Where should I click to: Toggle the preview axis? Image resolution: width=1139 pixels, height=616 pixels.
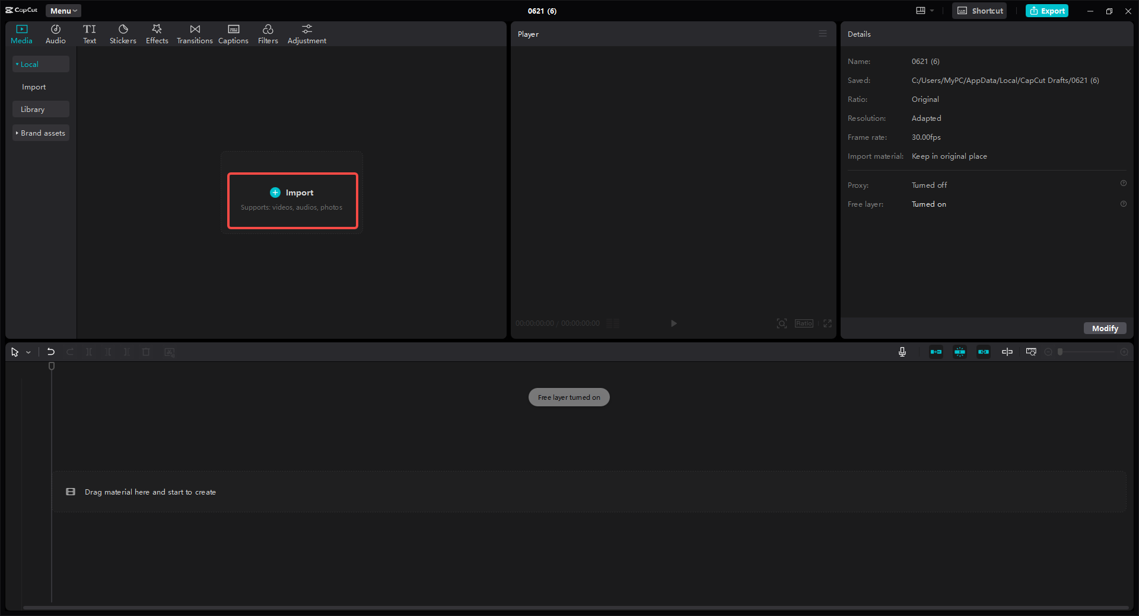coord(1007,352)
